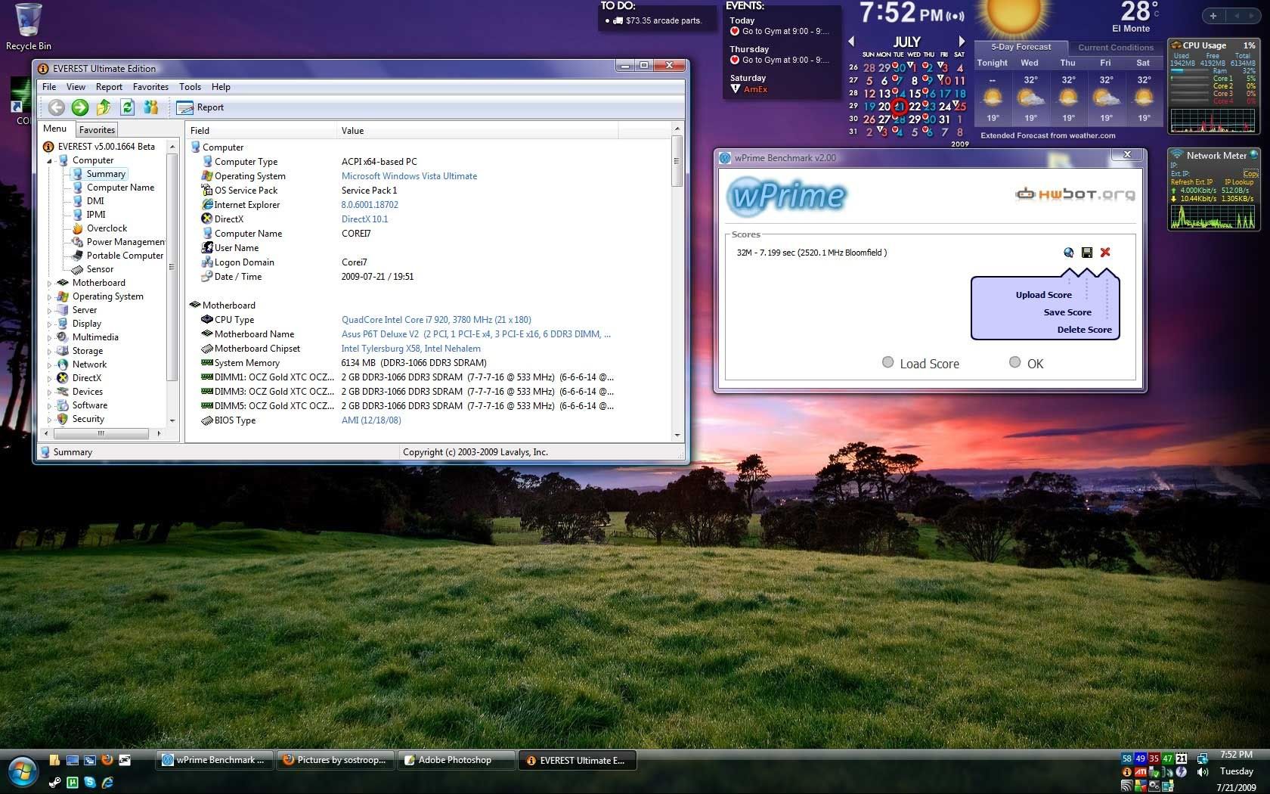The image size is (1270, 794).
Task: Expand the Display tree node
Action: point(50,324)
